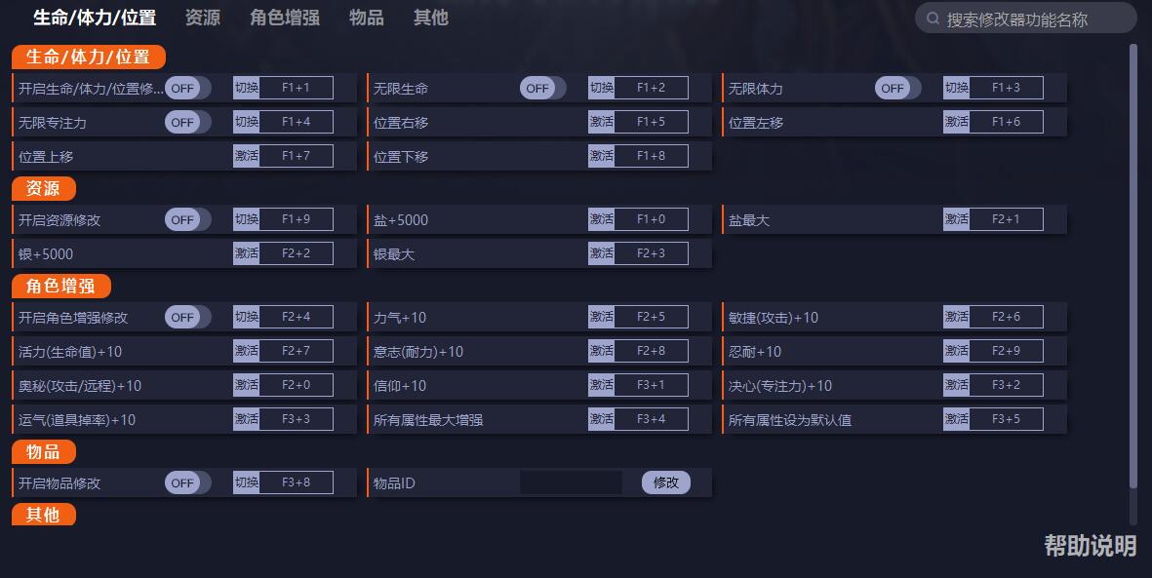Turn on the 开启物品修改 switch
Screen dimensions: 1152x578
187,482
